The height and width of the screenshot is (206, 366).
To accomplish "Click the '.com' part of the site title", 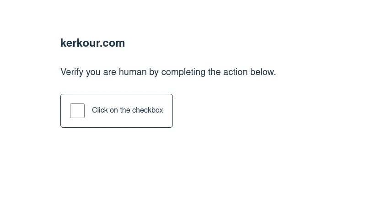I will coord(113,43).
